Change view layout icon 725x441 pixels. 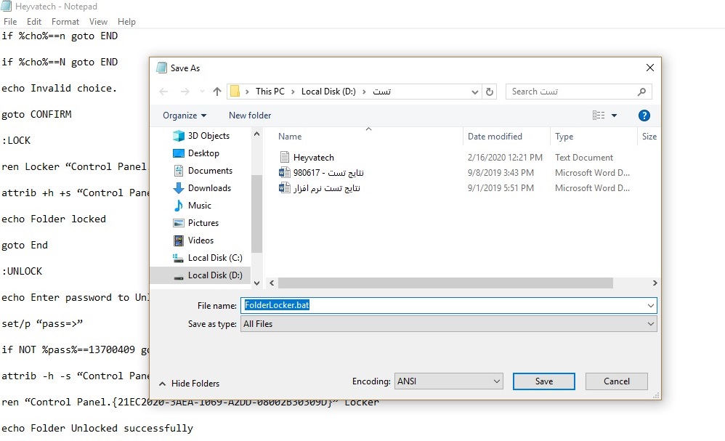(x=599, y=116)
